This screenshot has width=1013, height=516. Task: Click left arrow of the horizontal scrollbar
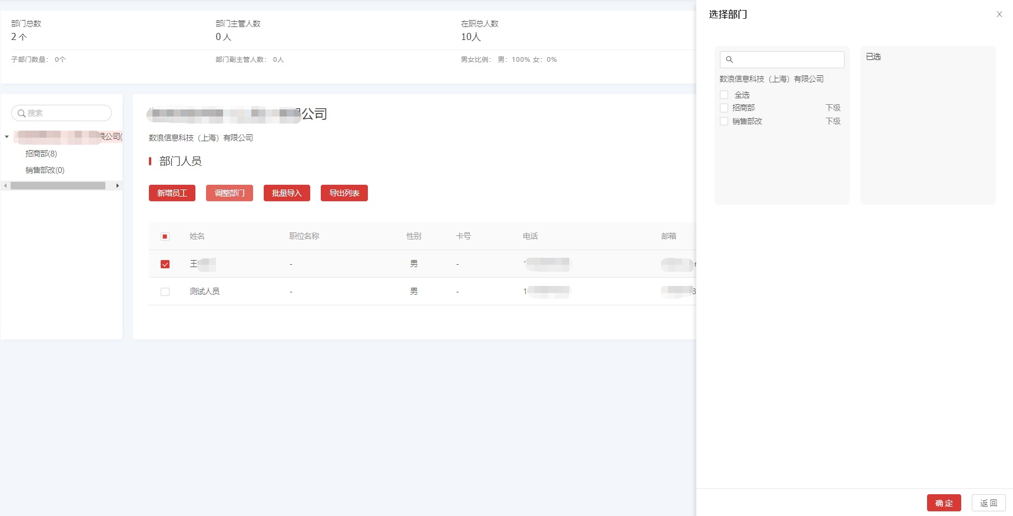(5, 186)
